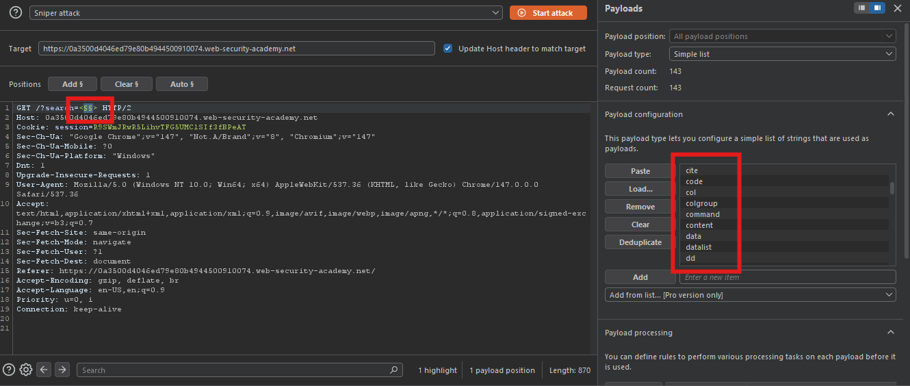The width and height of the screenshot is (910, 386).
Task: Focus the request Search field
Action: [240, 370]
